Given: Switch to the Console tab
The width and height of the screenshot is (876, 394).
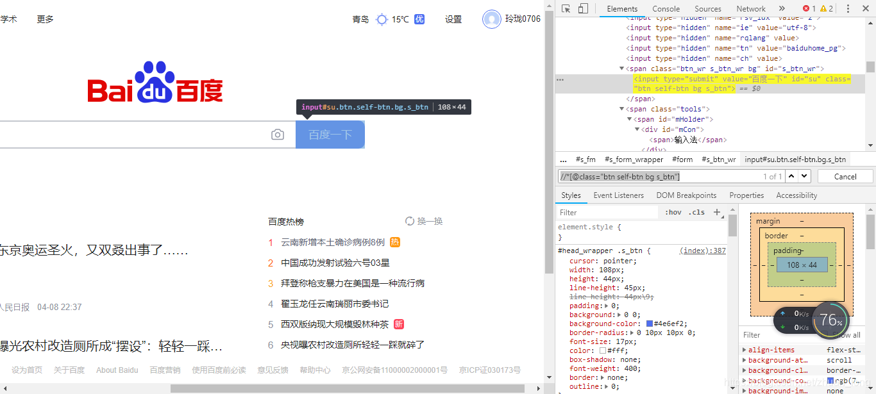Looking at the screenshot, I should [666, 8].
